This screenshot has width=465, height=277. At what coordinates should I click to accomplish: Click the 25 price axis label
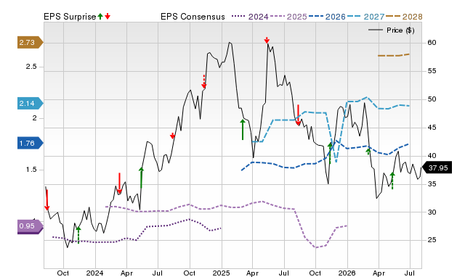point(432,240)
